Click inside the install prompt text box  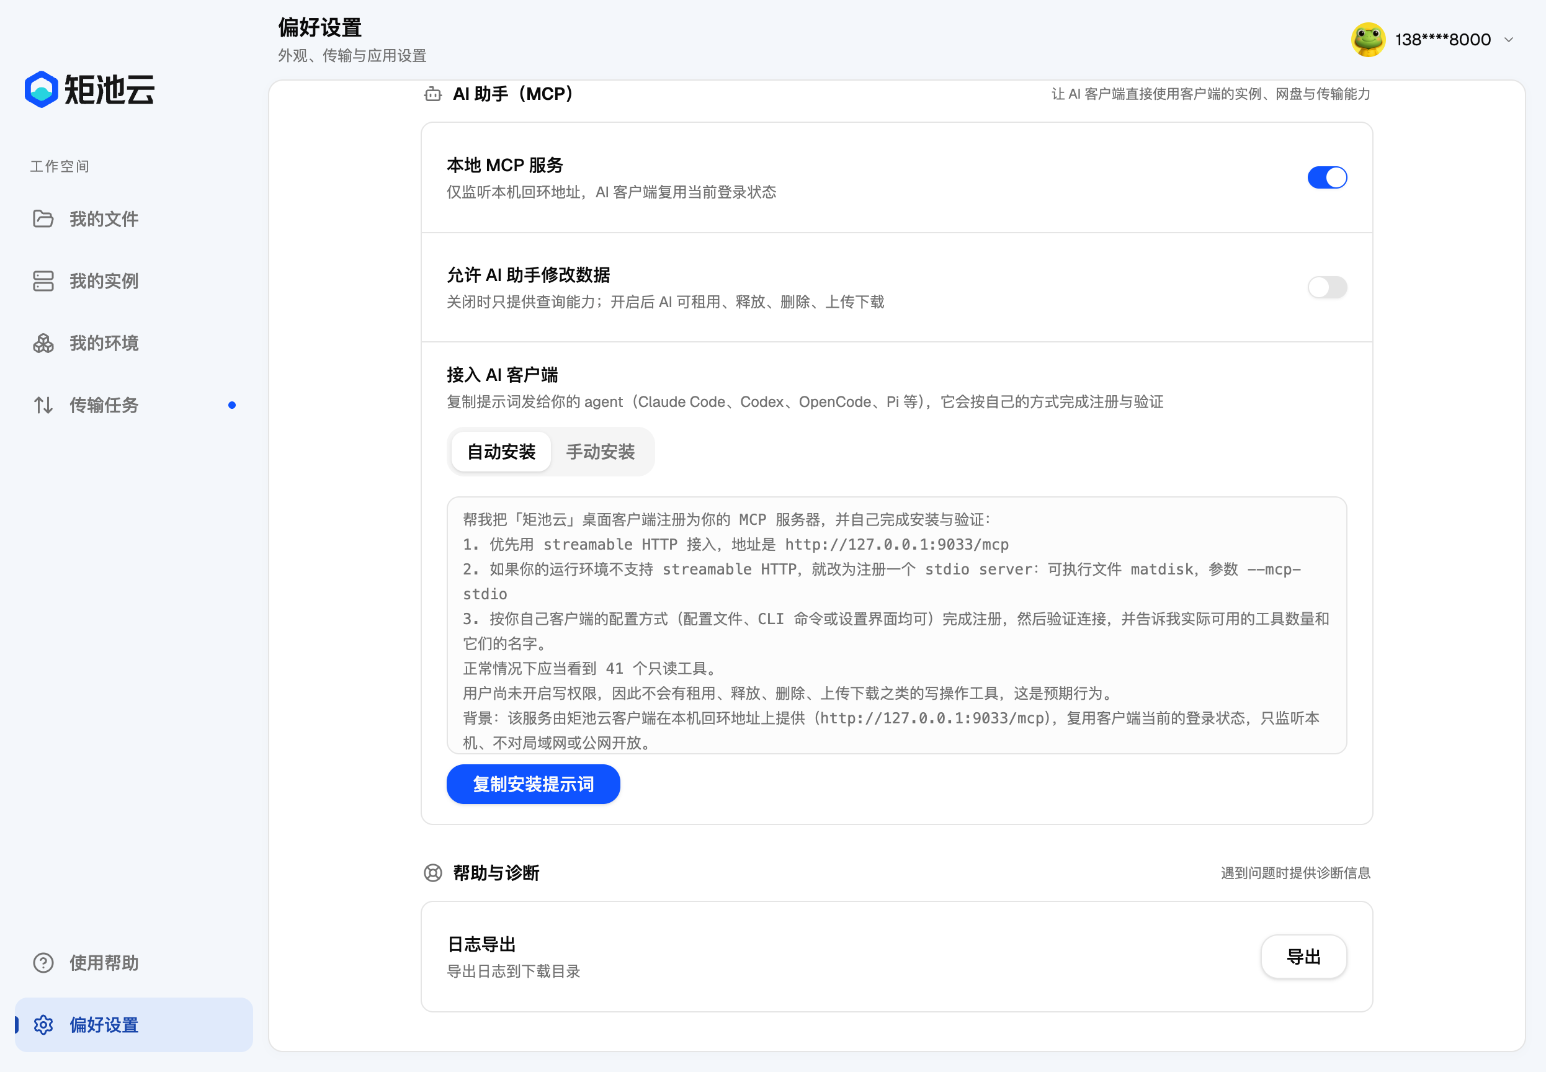coord(896,625)
